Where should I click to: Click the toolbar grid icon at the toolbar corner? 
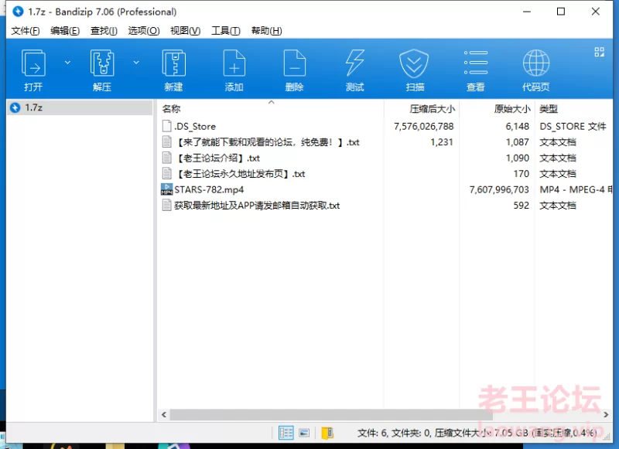tap(599, 52)
